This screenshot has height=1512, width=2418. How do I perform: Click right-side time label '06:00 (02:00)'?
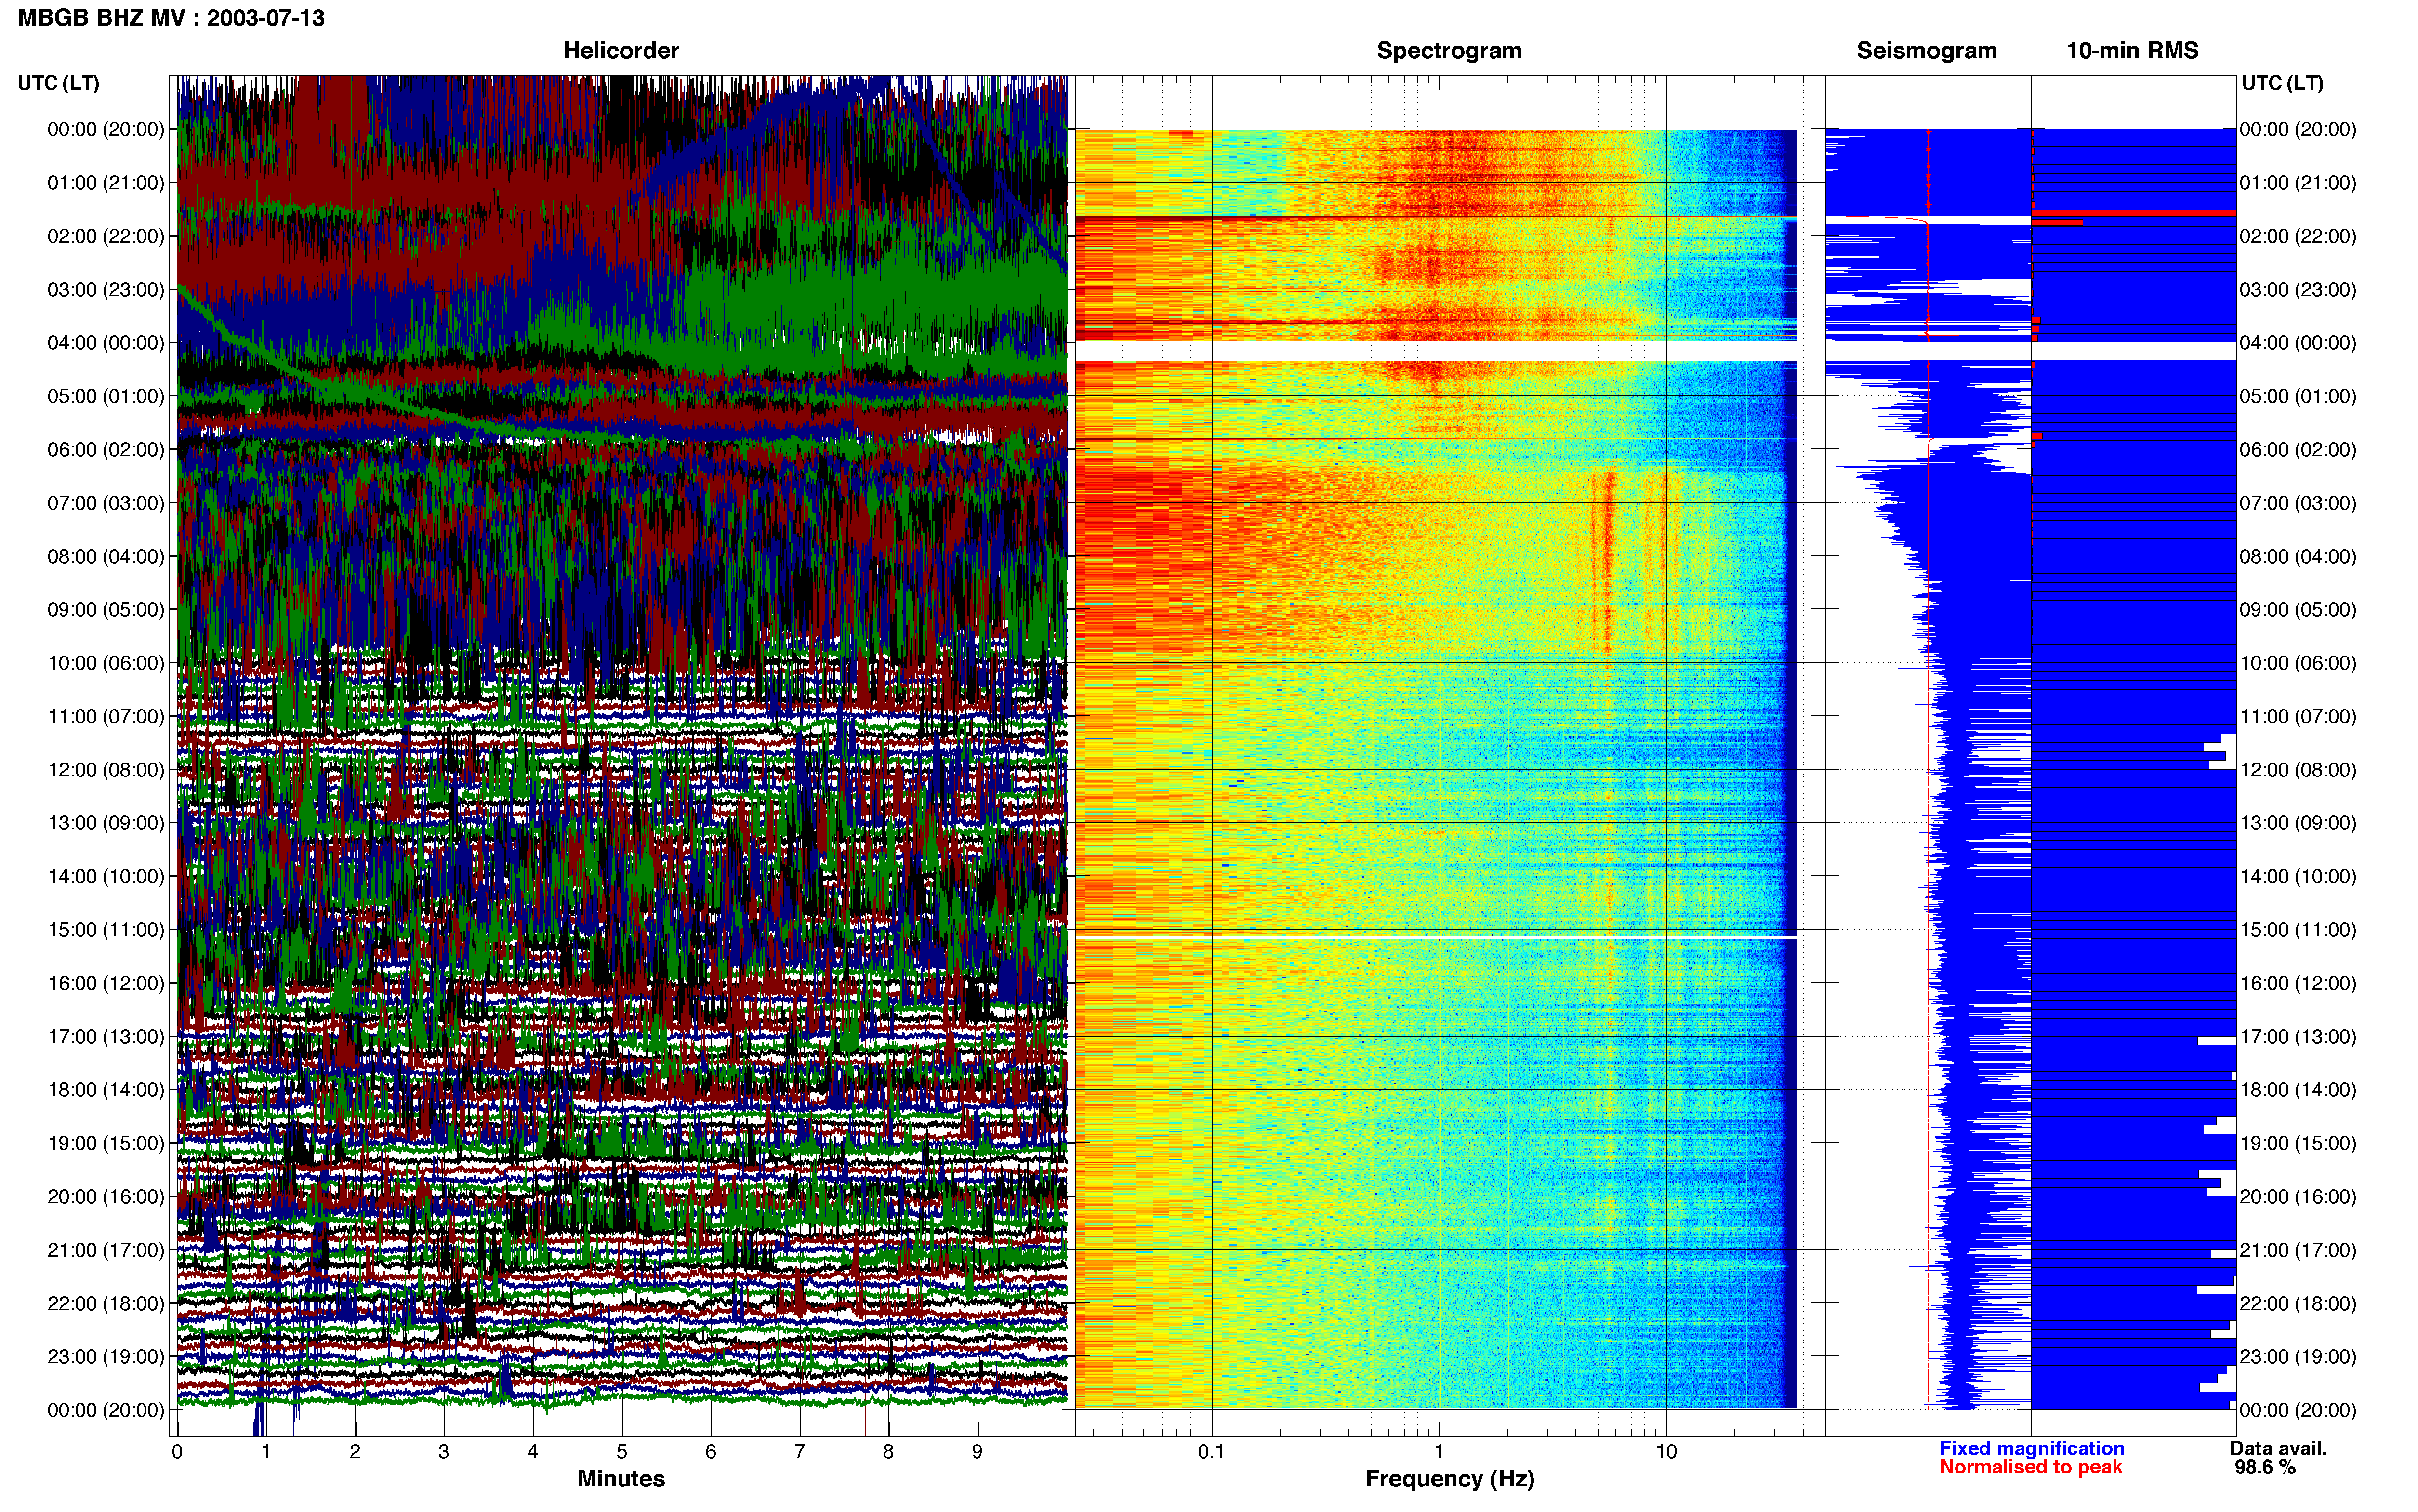pyautogui.click(x=2298, y=450)
